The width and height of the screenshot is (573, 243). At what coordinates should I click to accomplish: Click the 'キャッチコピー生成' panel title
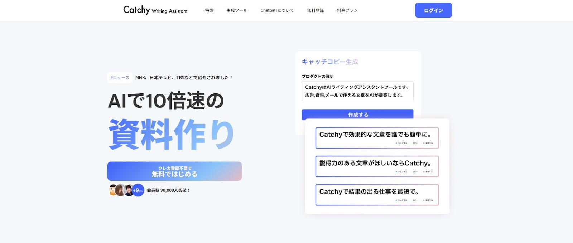pyautogui.click(x=330, y=62)
